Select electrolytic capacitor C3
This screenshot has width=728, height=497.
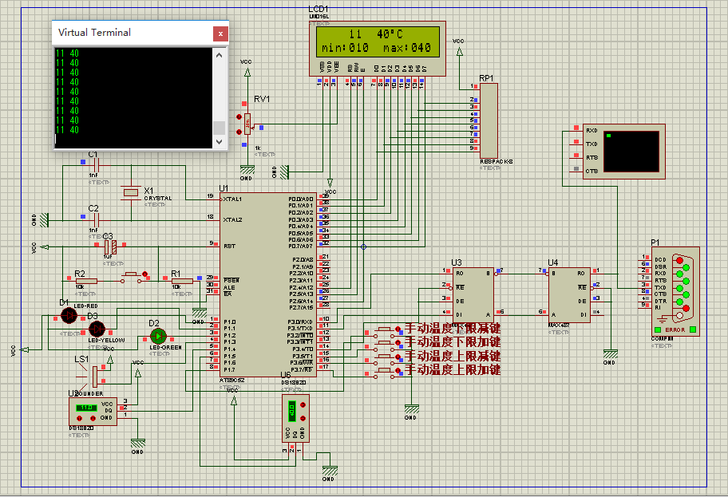point(110,247)
